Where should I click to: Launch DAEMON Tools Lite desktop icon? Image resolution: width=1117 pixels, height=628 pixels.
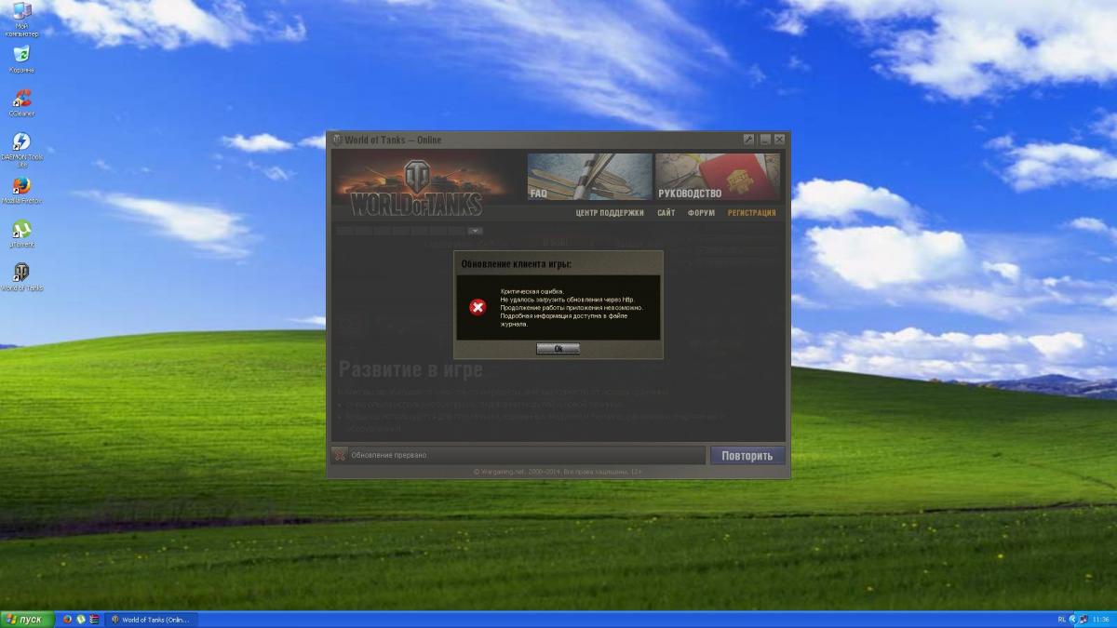21,149
